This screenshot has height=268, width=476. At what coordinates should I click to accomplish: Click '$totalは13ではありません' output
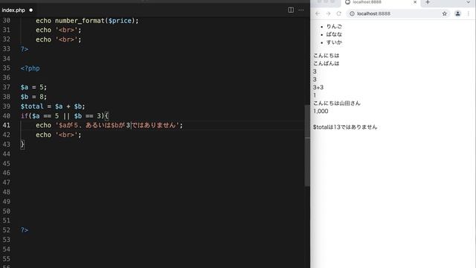coord(345,127)
